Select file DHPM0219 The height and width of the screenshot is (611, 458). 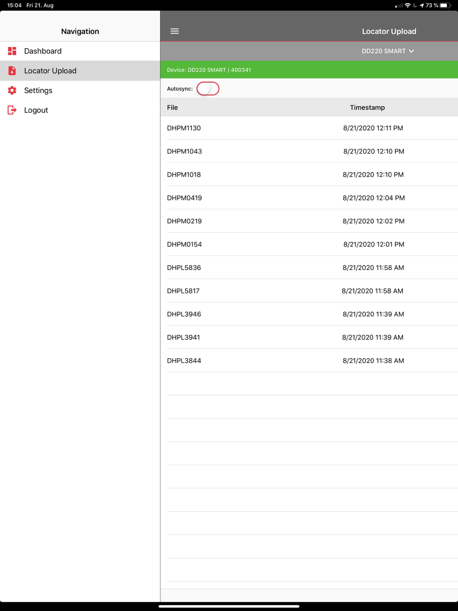pyautogui.click(x=185, y=221)
